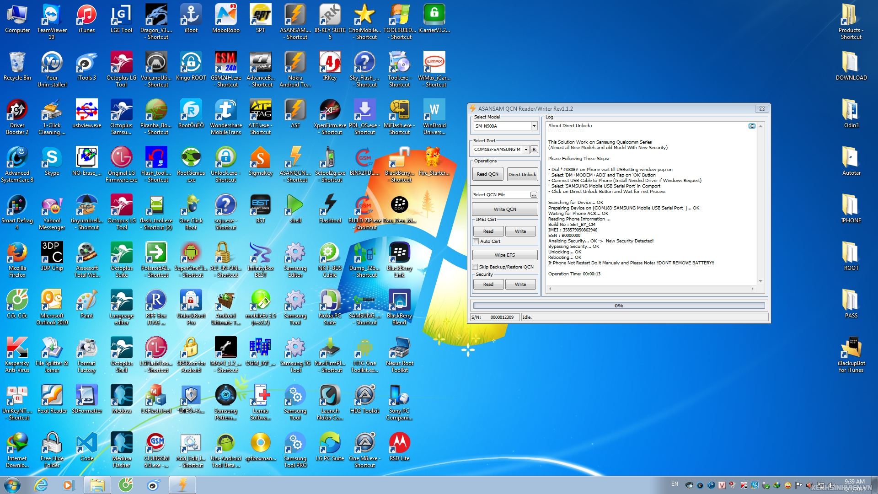Click the log horizontal scrollbar
This screenshot has width=878, height=494.
click(651, 289)
